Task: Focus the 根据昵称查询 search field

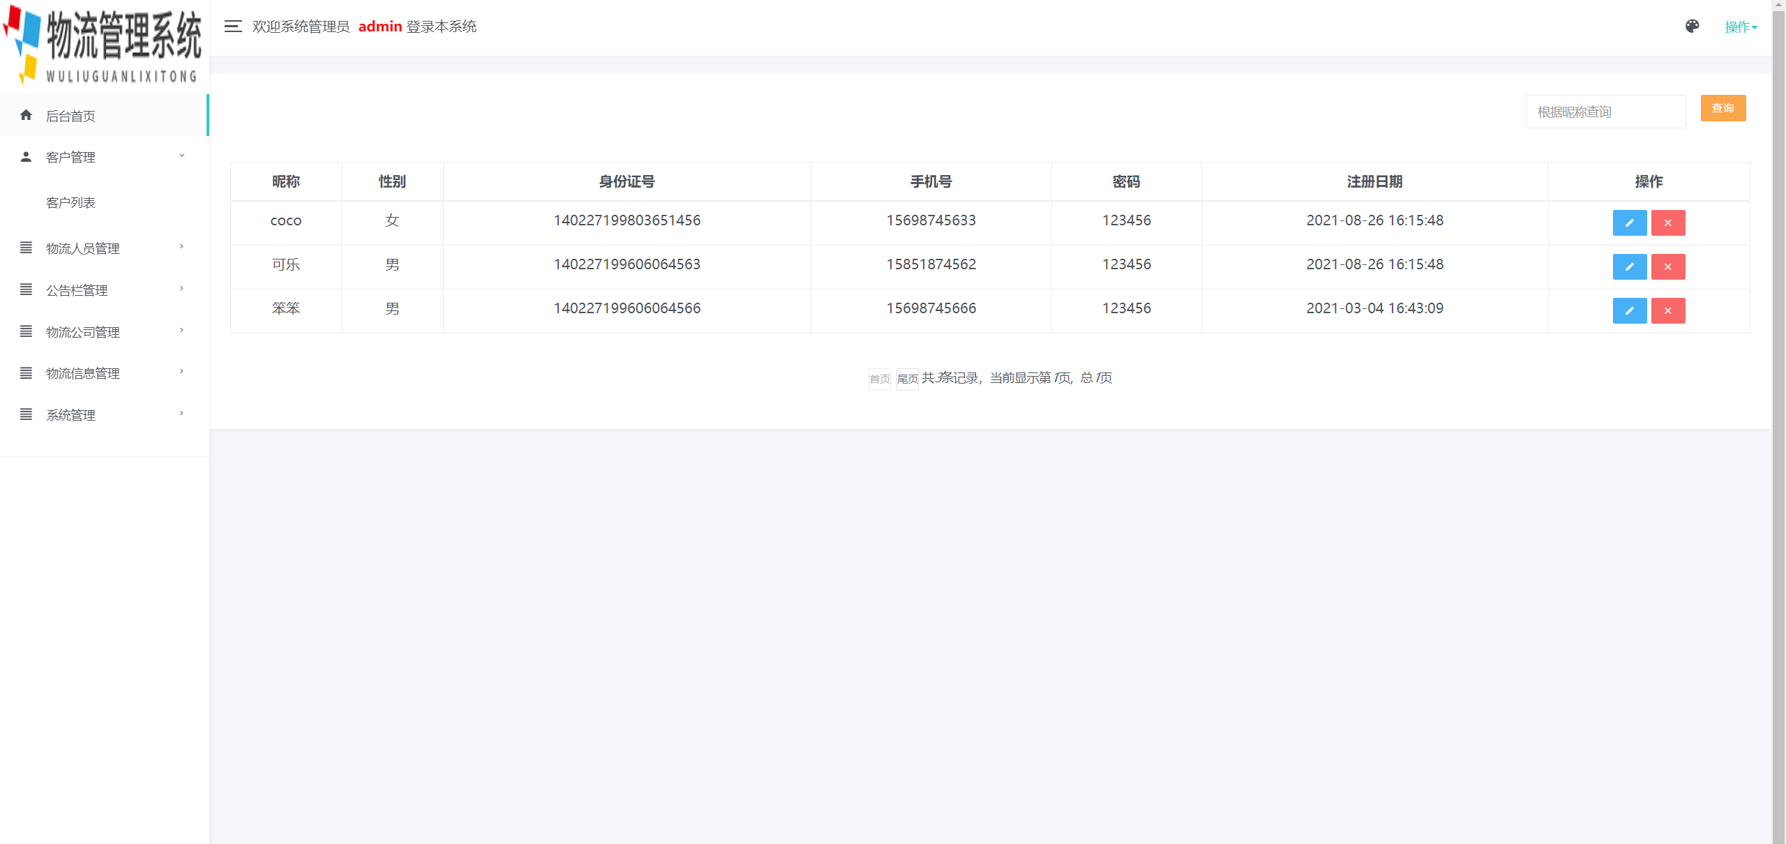Action: coord(1605,112)
